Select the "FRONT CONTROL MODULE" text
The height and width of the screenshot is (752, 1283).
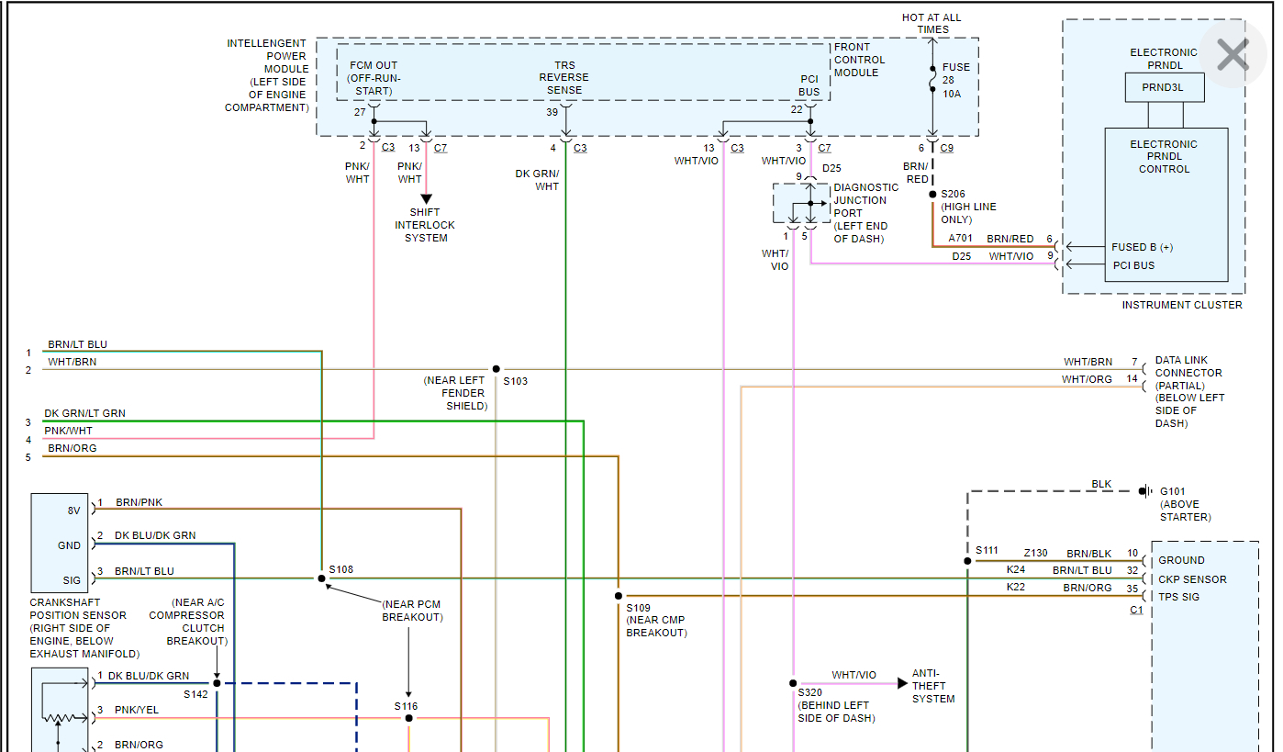(860, 60)
